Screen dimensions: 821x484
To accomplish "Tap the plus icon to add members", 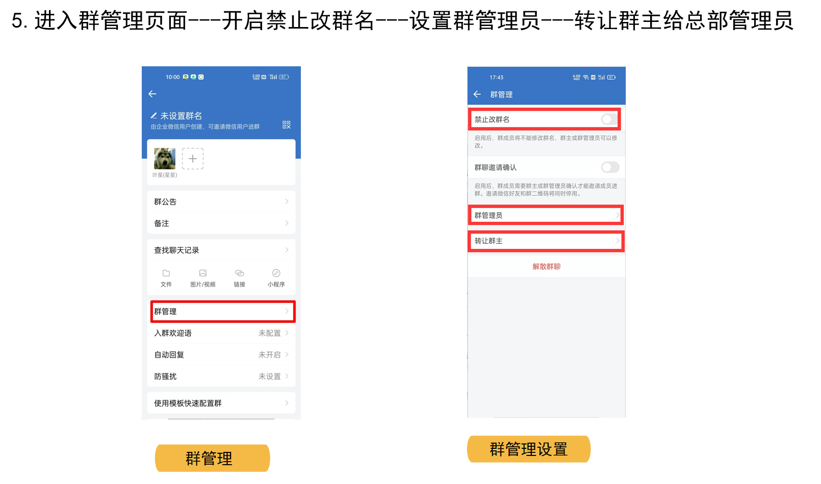I will point(193,159).
